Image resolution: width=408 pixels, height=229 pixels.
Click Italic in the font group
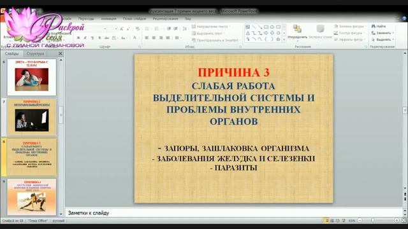(85, 38)
